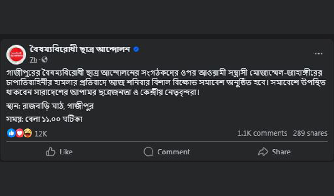Click the blue verified badge beside page name
Viewport: 334px width, 196px height.
click(136, 49)
